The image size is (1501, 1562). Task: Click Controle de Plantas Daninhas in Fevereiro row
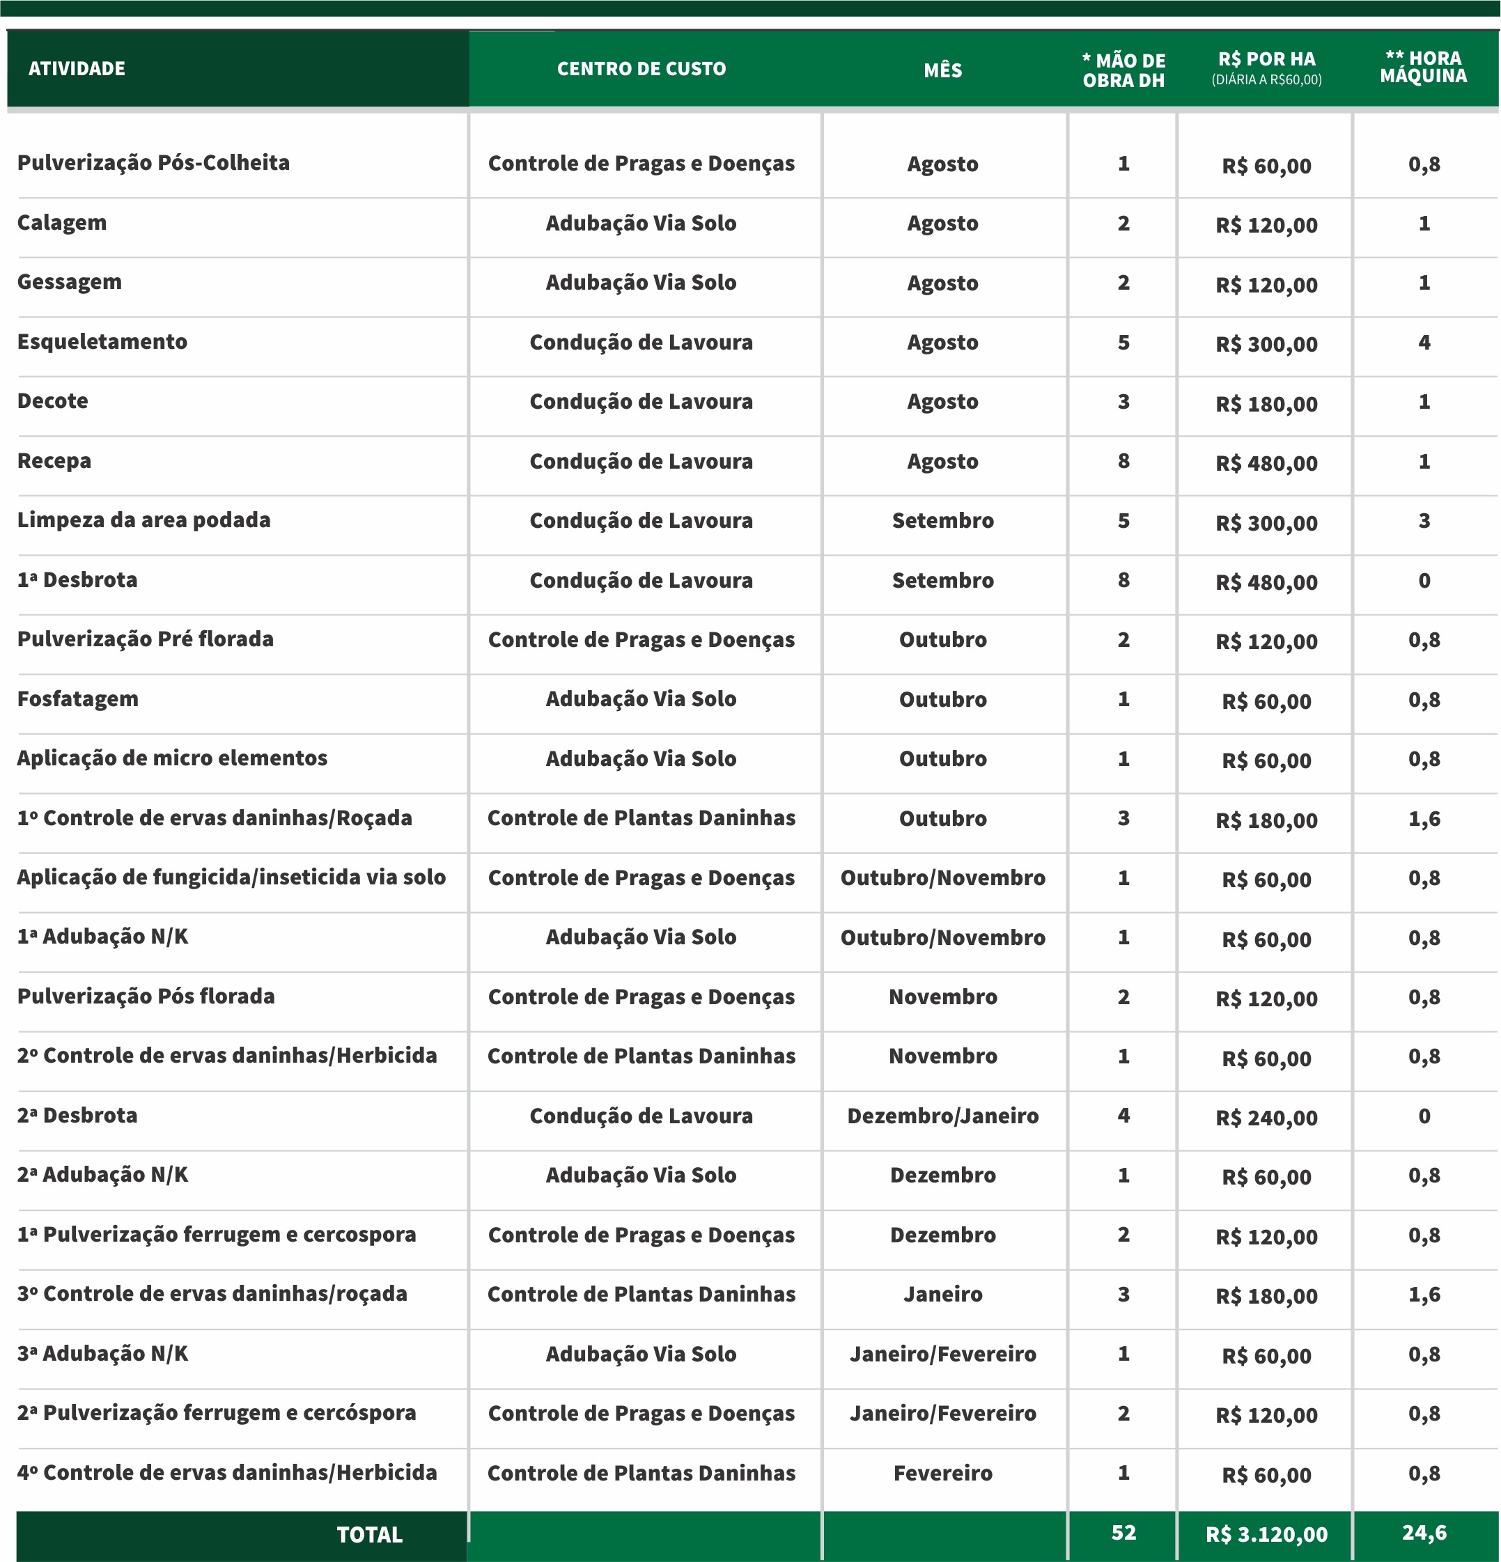pos(641,1473)
